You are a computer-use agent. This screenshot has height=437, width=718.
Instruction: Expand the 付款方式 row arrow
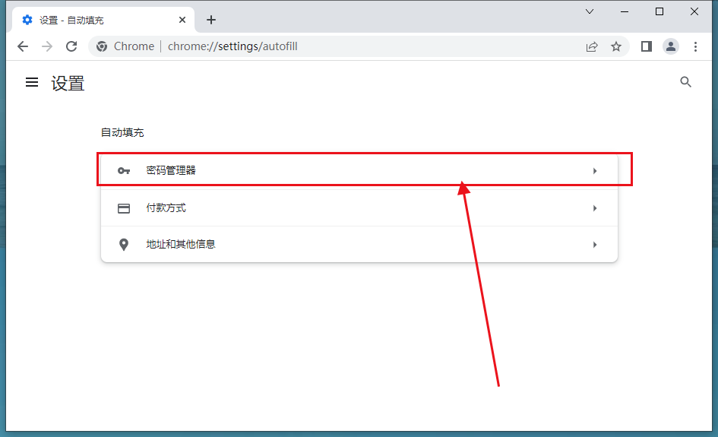click(x=595, y=208)
